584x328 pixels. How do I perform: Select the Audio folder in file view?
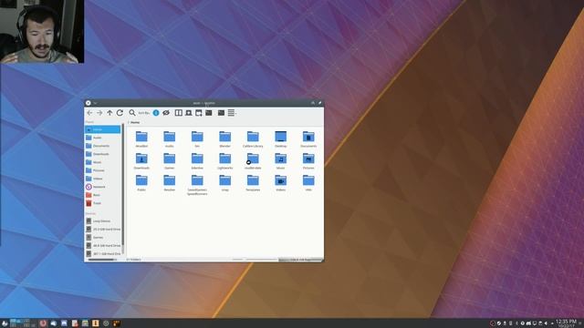[x=170, y=139]
